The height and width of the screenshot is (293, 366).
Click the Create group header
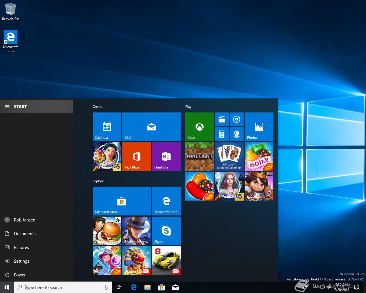tap(98, 107)
